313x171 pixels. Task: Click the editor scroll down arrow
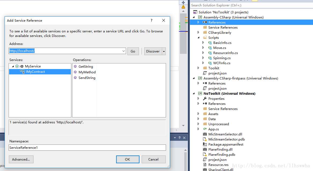coord(183,126)
